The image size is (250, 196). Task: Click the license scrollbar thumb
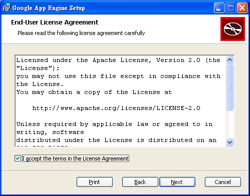(x=230, y=87)
